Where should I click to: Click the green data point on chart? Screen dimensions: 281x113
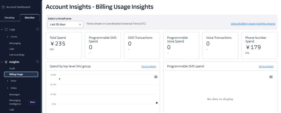pyautogui.click(x=60, y=79)
